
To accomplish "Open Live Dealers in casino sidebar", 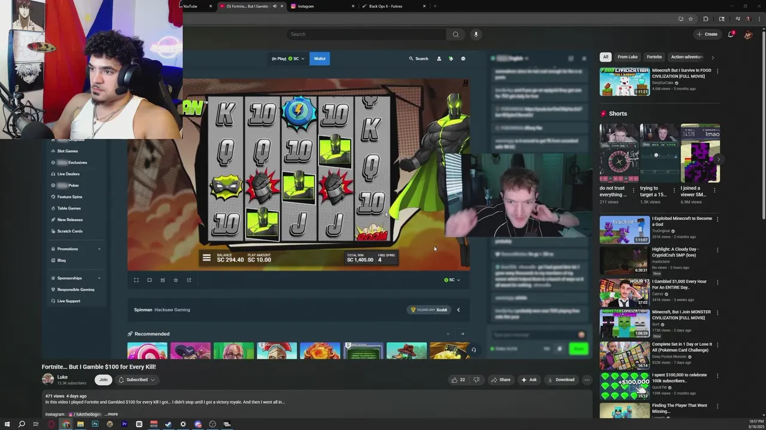I will (68, 174).
